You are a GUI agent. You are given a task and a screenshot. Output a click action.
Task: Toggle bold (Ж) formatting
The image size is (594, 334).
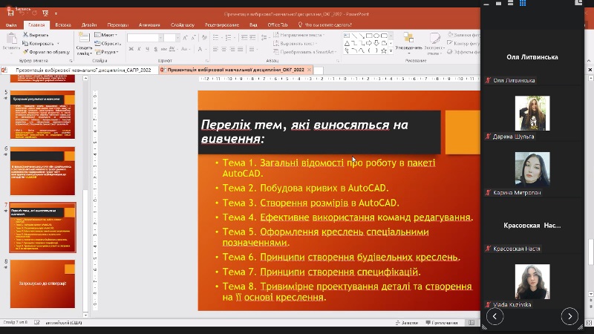[131, 49]
